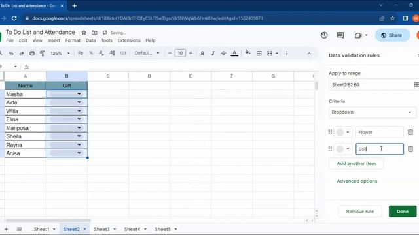The height and width of the screenshot is (235, 419).
Task: Open the Default font dropdown
Action: point(147,53)
